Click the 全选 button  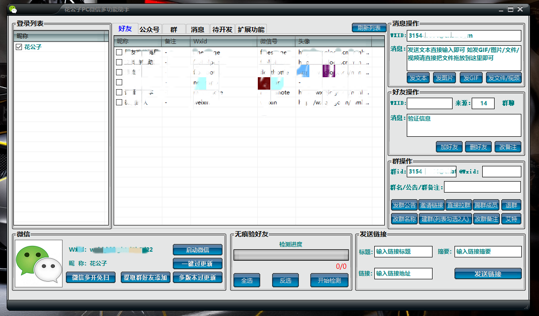(247, 280)
